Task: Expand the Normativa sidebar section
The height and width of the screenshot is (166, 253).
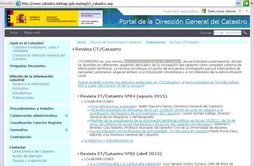Action: (67, 130)
